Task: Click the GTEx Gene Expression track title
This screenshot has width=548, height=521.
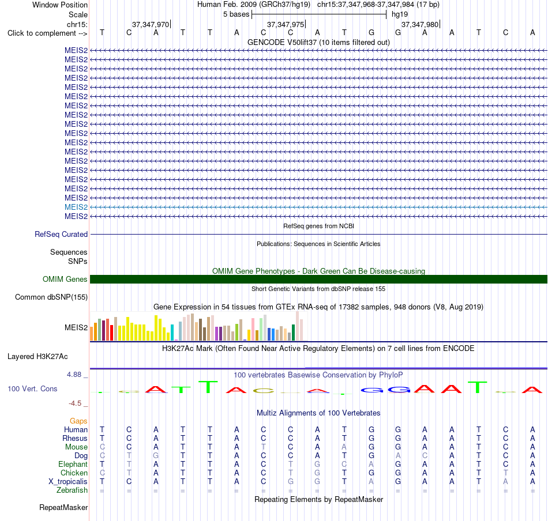Action: (318, 307)
